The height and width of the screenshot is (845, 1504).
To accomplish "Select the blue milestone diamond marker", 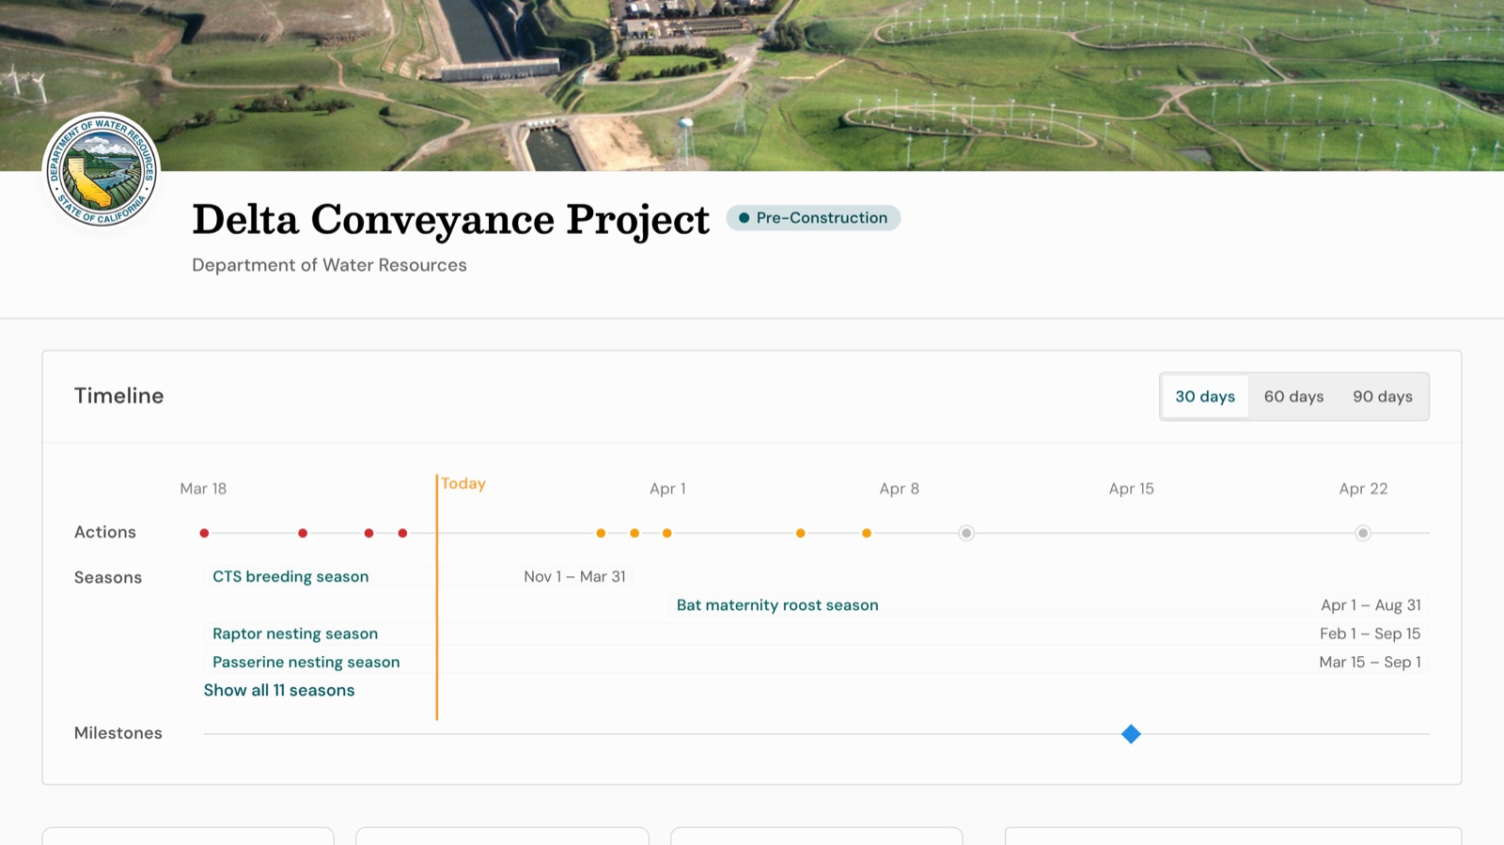I will tap(1131, 734).
